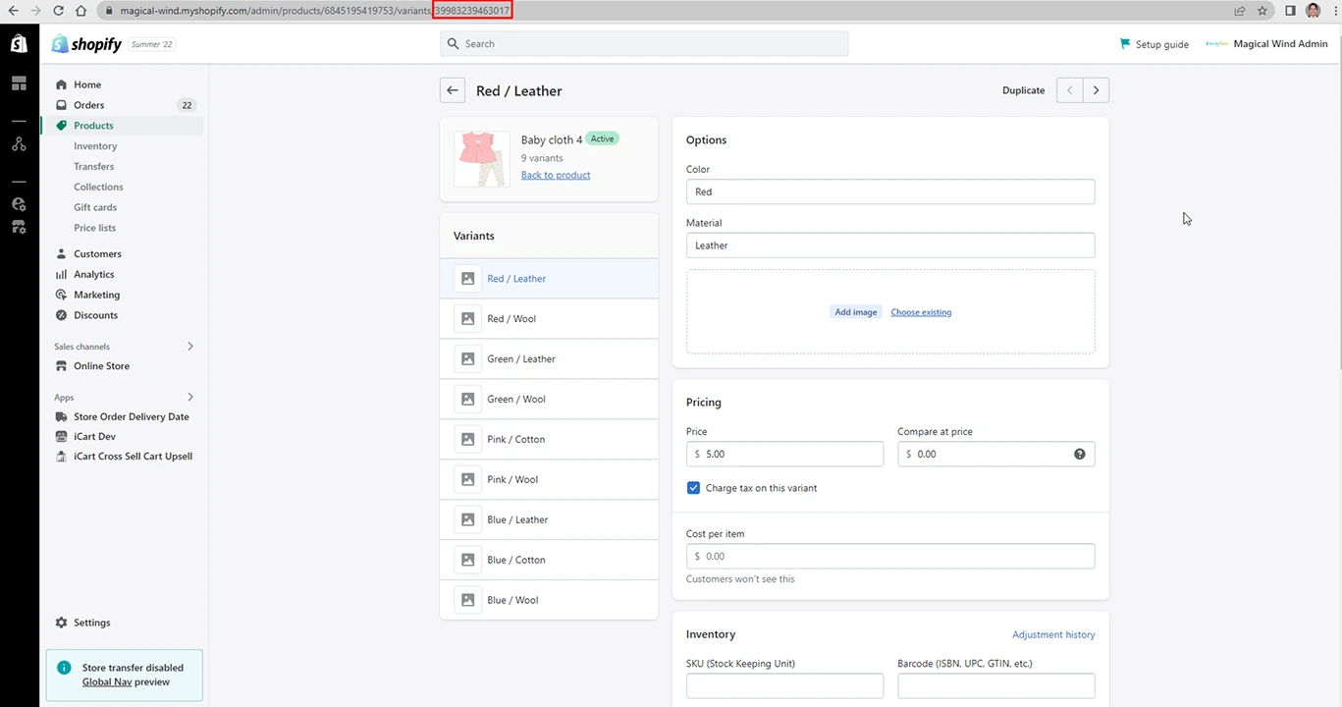Screen dimensions: 1342x707
Task: Click the SKU input field
Action: (784, 685)
